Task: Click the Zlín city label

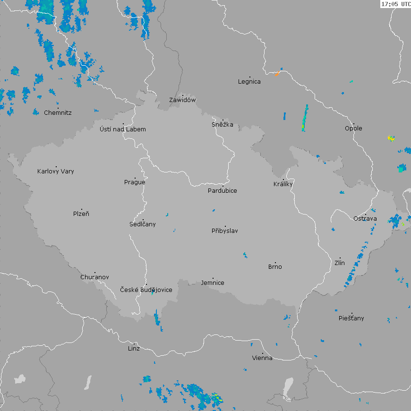Action: (340, 263)
